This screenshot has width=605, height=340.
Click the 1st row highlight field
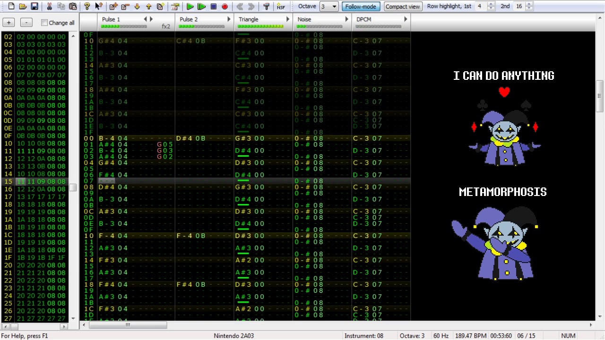[x=481, y=7]
